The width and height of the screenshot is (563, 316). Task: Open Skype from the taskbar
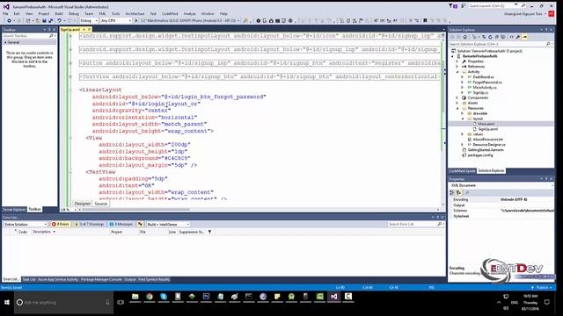click(164, 297)
